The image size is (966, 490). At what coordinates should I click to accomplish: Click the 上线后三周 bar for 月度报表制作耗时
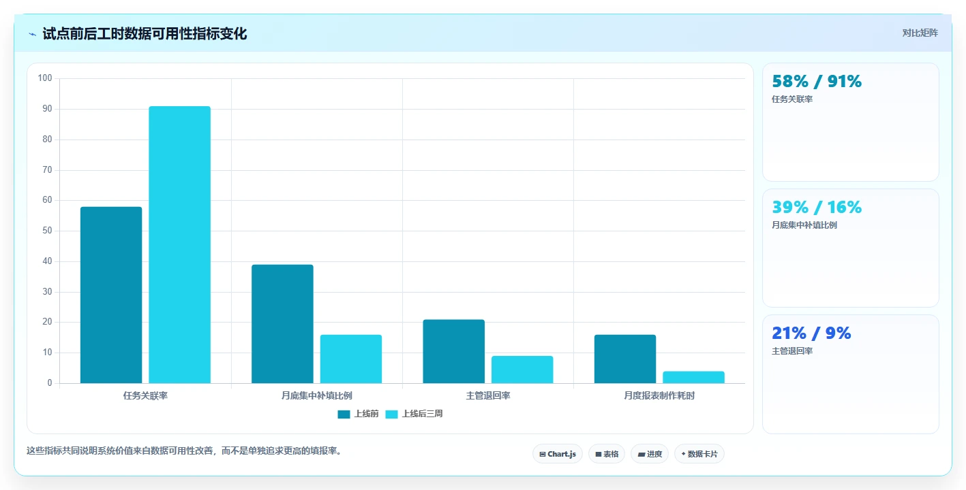click(694, 377)
